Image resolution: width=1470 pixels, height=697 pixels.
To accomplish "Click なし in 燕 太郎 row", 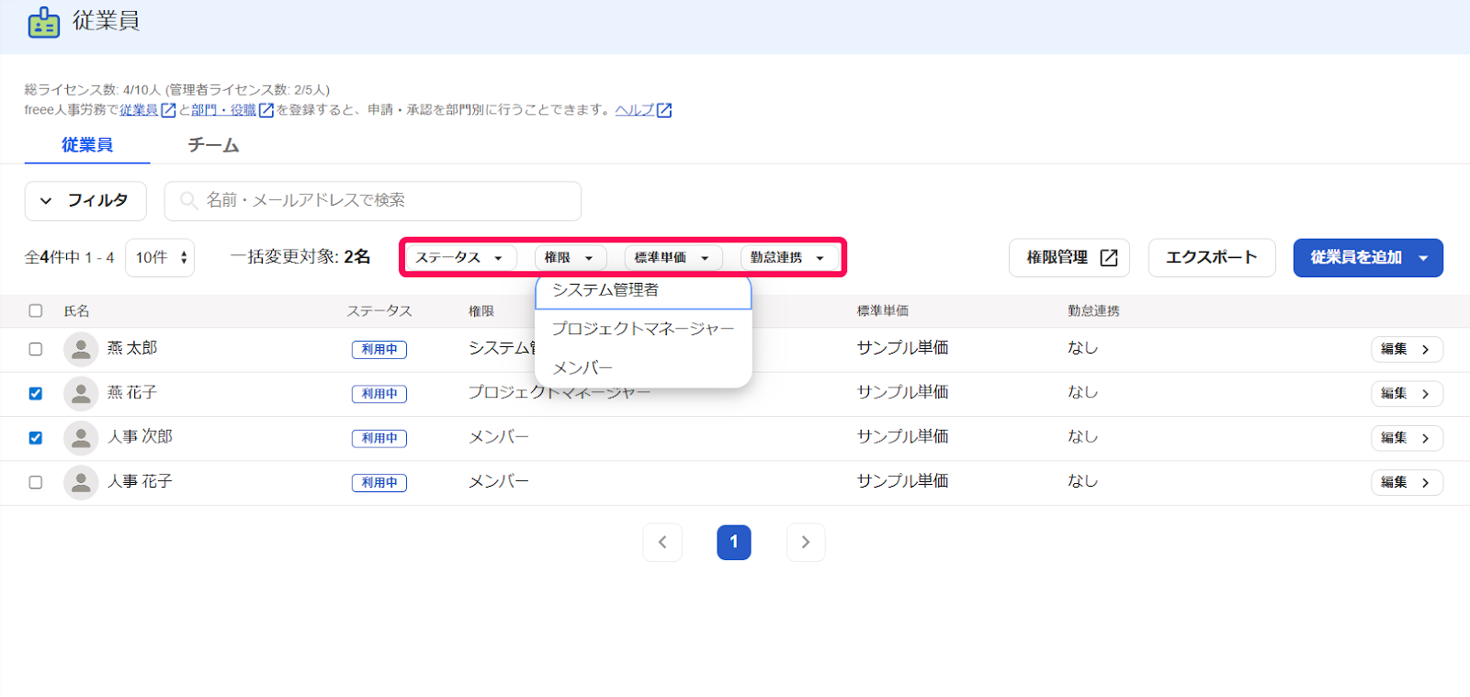I will click(1082, 348).
